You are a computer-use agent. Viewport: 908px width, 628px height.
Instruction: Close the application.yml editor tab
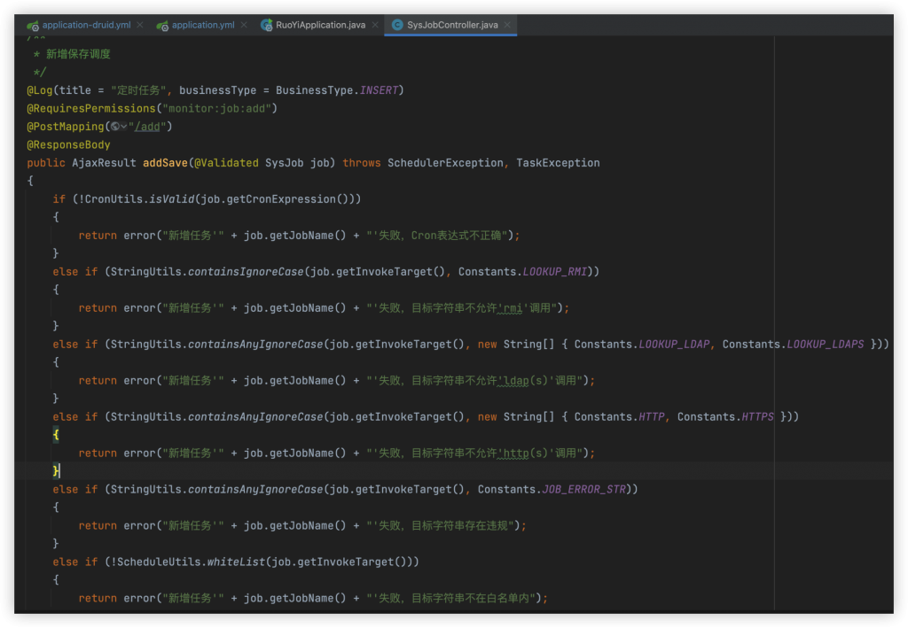pos(244,25)
